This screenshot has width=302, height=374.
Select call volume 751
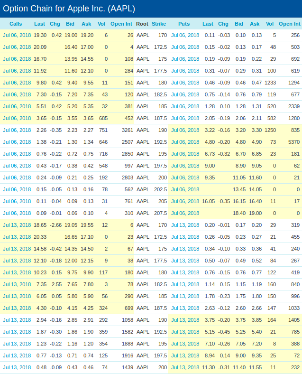tap(103, 130)
